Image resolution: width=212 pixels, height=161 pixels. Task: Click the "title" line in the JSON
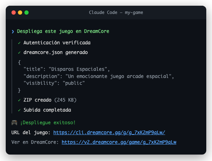click(x=67, y=69)
